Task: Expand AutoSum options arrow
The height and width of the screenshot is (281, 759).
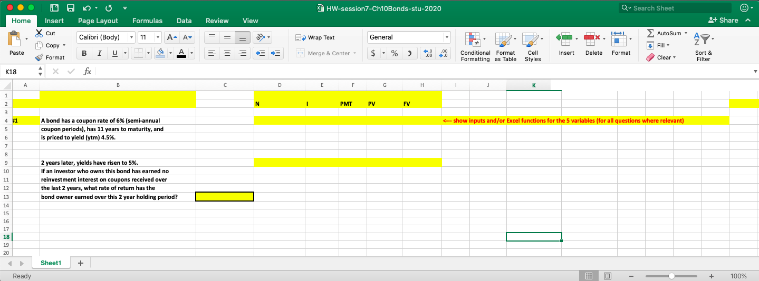Action: click(686, 33)
